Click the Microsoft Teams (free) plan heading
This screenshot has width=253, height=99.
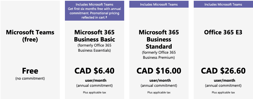(30, 36)
